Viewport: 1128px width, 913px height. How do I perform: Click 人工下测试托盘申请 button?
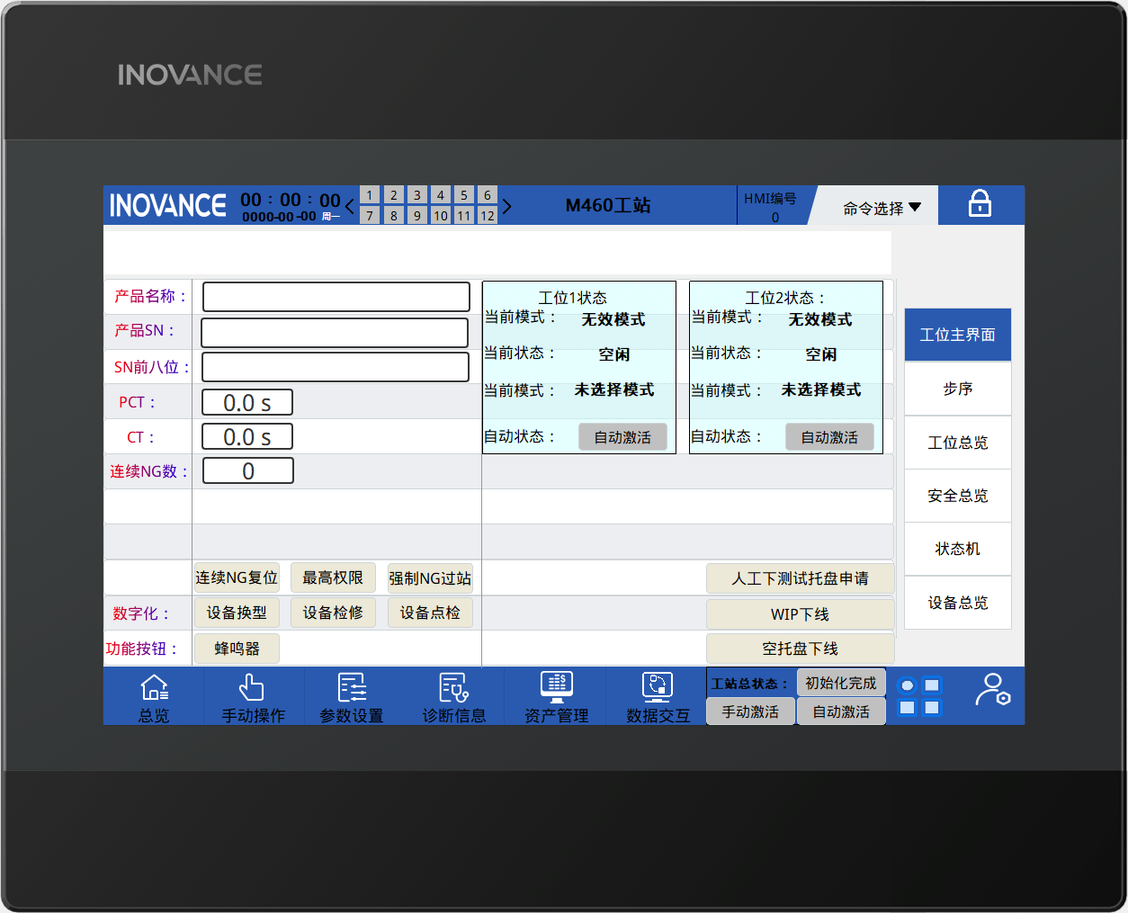[801, 578]
